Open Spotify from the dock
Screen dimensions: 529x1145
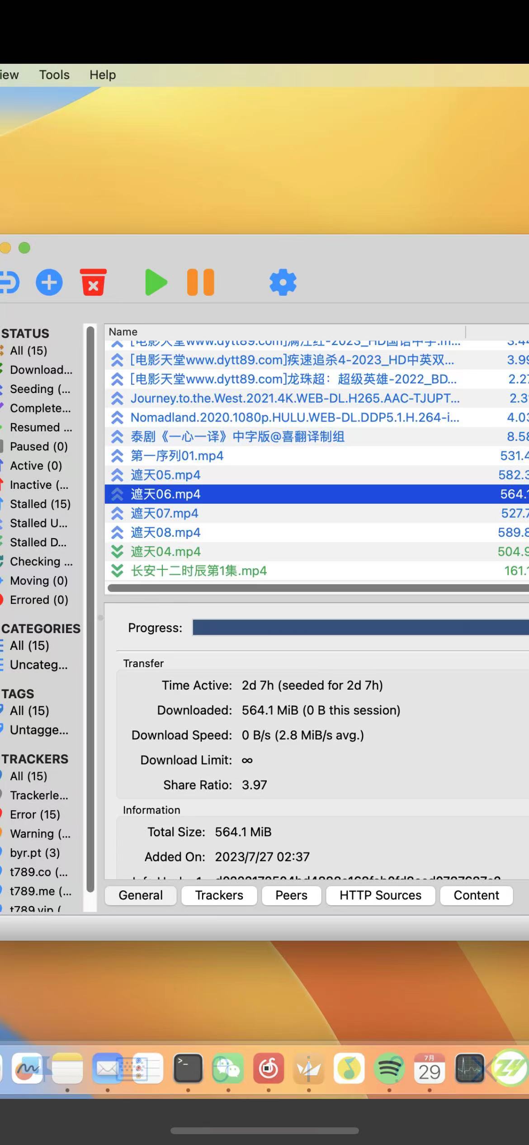point(389,1069)
